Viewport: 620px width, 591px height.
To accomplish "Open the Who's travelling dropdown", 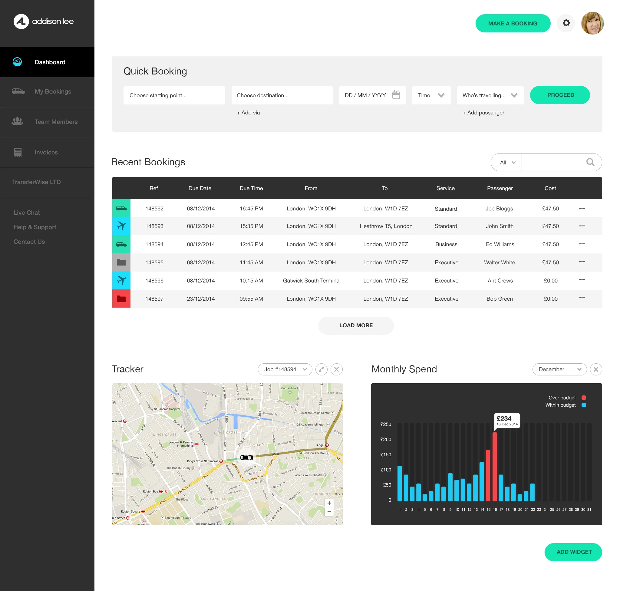I will point(490,95).
